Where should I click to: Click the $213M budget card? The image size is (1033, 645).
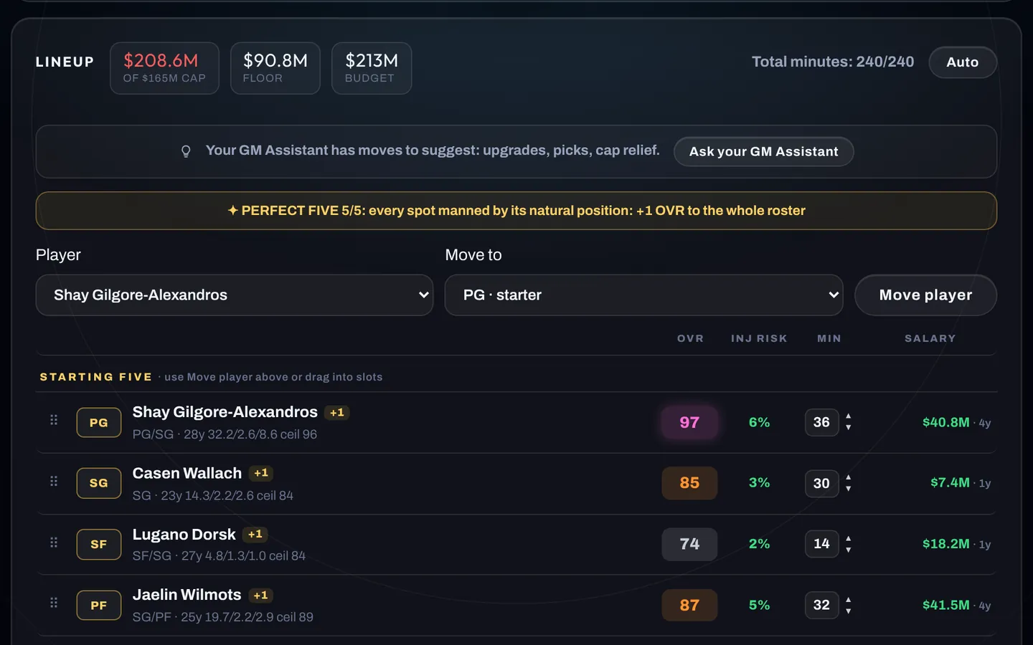click(372, 68)
